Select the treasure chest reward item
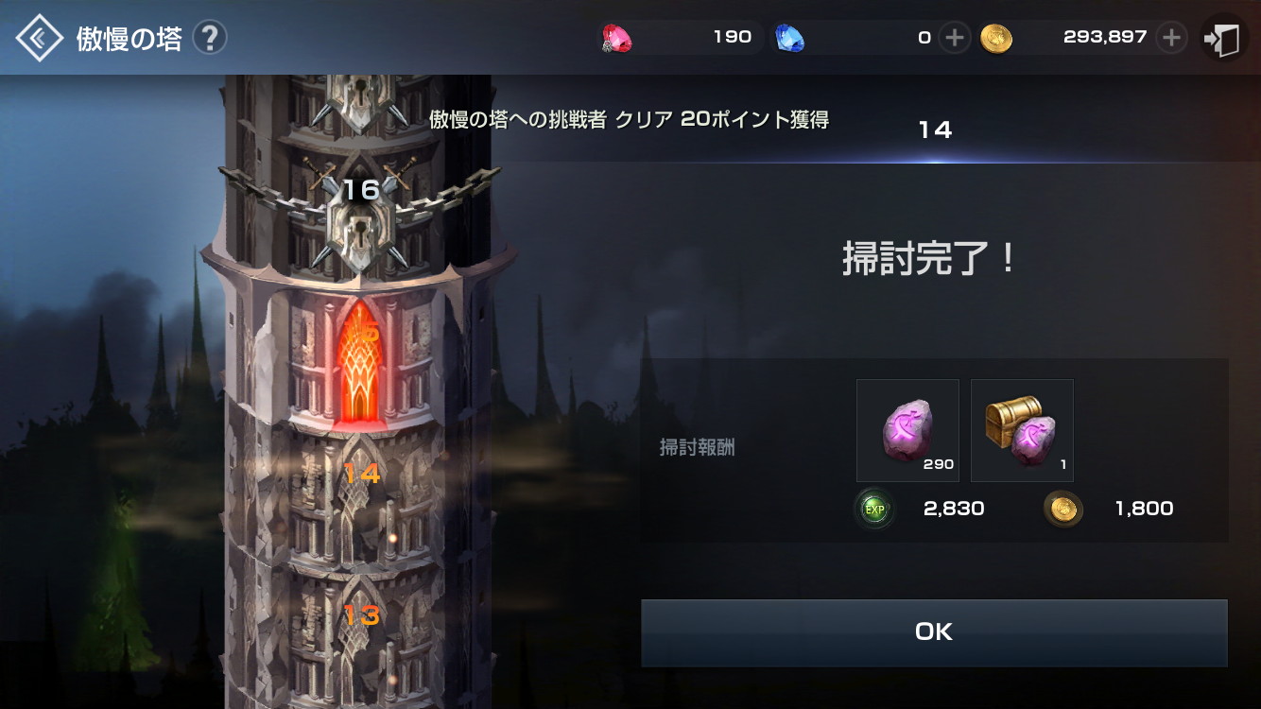 tap(1022, 431)
